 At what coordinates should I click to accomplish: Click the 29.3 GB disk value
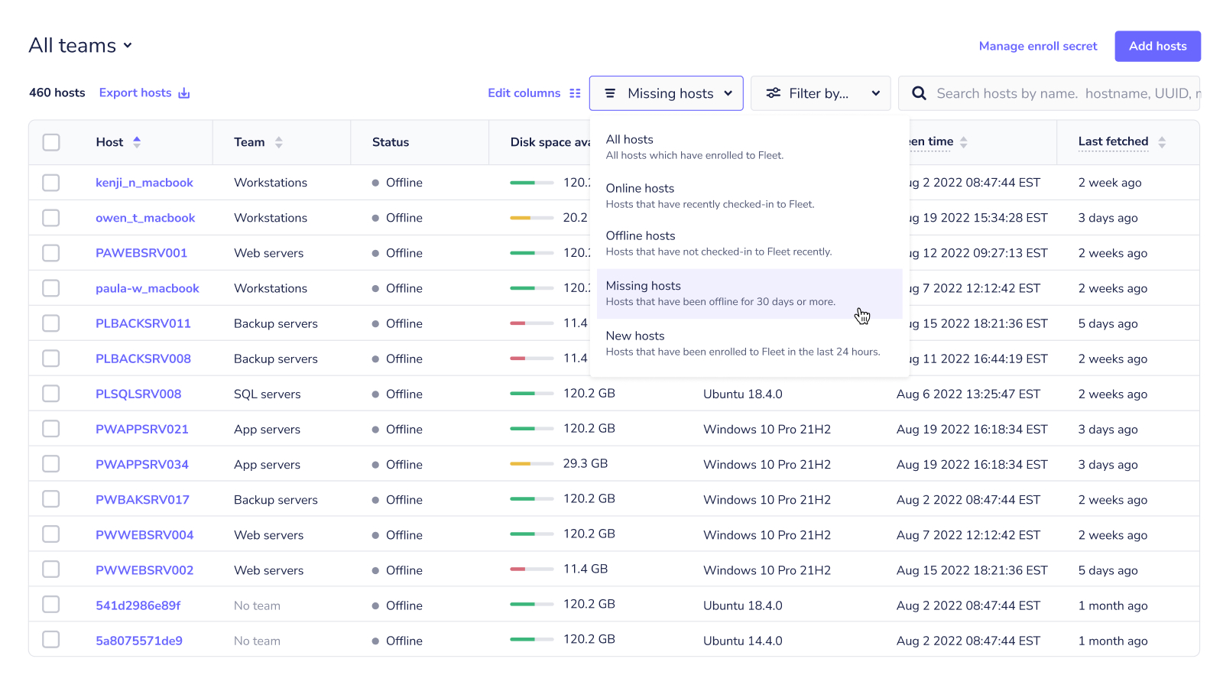[586, 463]
